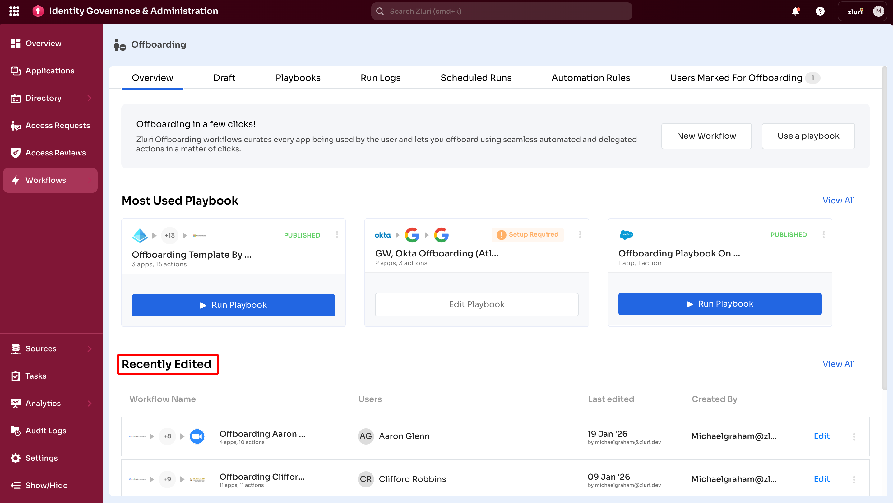Expand the Directory submenu chevron
Screen dimensions: 893x503
tap(90, 98)
